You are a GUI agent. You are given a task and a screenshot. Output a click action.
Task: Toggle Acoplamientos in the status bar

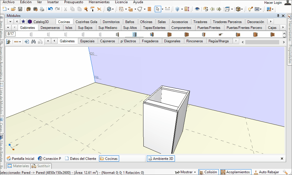pos(236,172)
